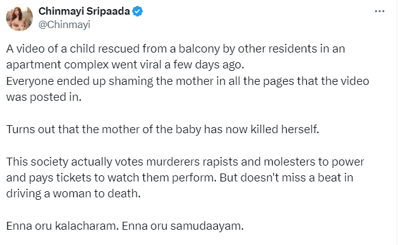Open the three-dot more options menu
The width and height of the screenshot is (399, 245).
point(379,12)
